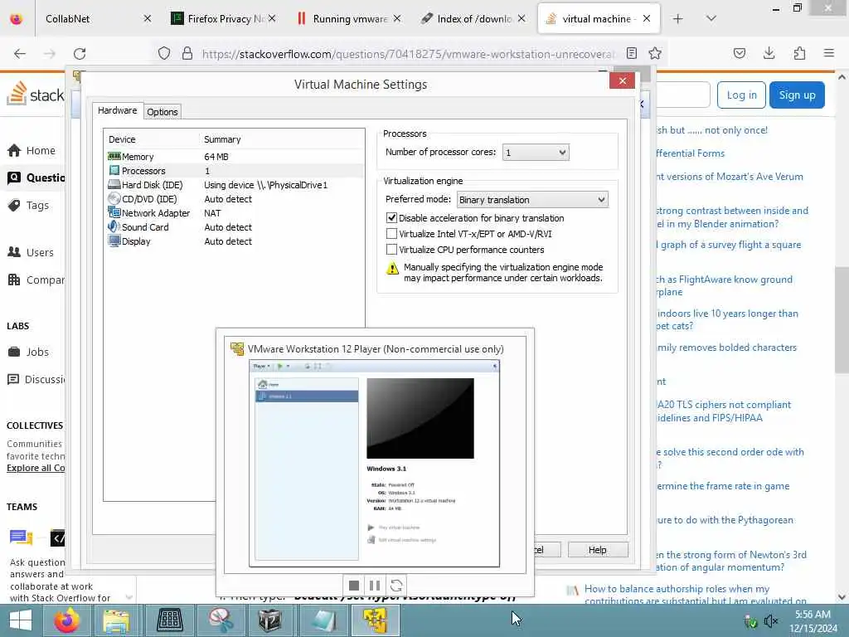
Task: Select the Display device row
Action: coord(235,241)
